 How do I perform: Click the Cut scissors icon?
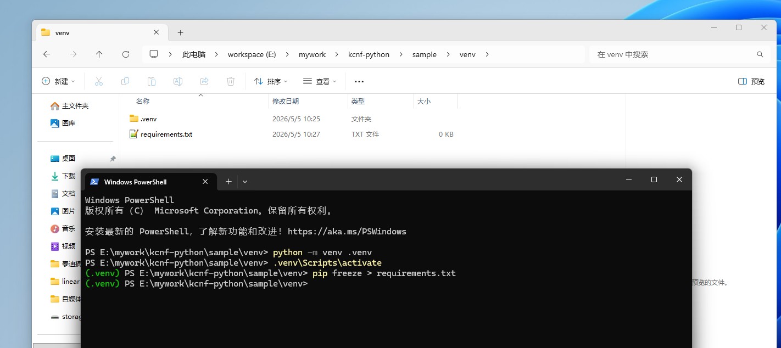(x=99, y=81)
